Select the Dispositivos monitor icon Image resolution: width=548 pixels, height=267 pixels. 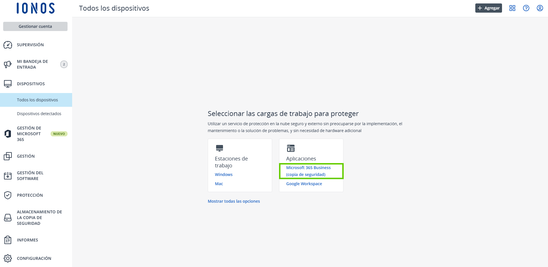tap(7, 84)
